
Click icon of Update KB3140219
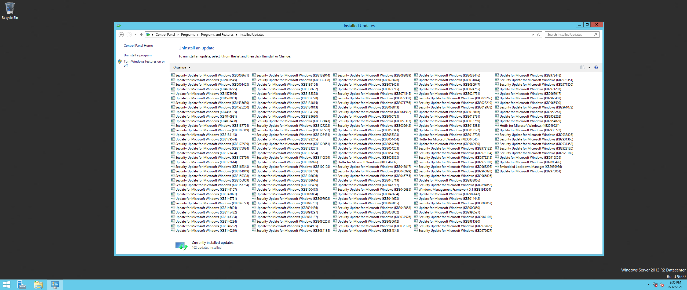point(173,230)
